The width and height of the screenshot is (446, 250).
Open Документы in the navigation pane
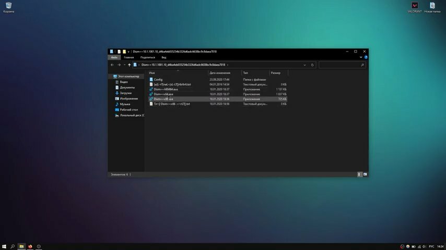(127, 87)
